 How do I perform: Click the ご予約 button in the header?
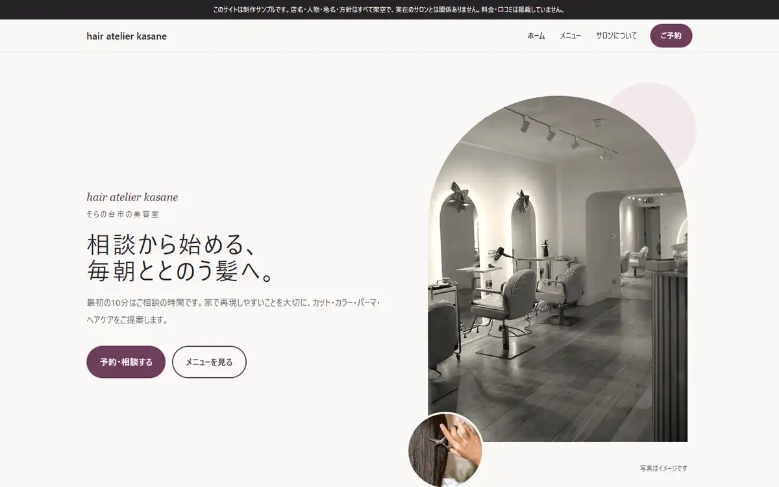[671, 36]
